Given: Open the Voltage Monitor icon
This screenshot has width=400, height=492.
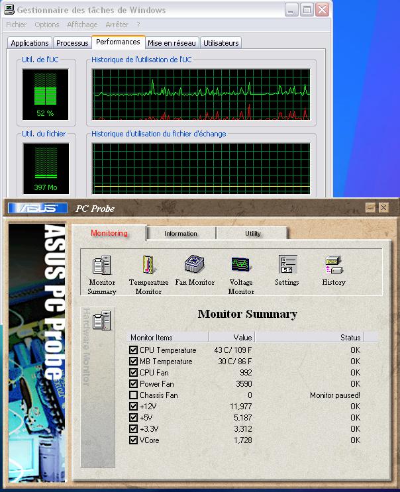Looking at the screenshot, I should point(241,266).
